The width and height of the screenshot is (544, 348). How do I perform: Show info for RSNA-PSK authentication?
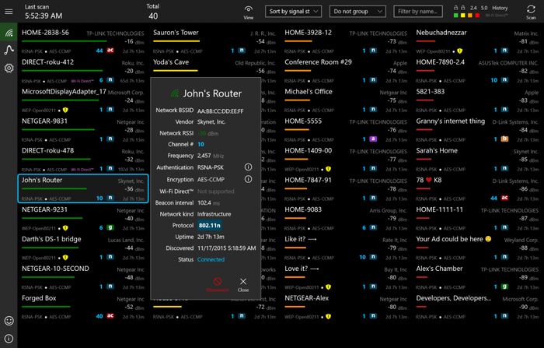pos(248,167)
